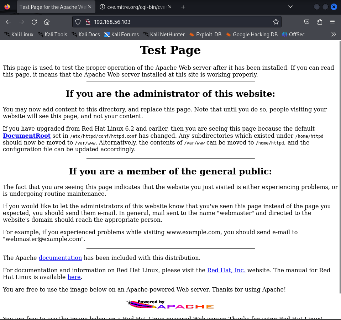Open the Firefox hamburger menu
The height and width of the screenshot is (320, 341).
(x=332, y=22)
